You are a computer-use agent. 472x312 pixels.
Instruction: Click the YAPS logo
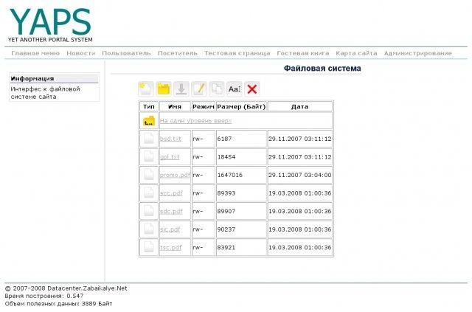(50, 24)
